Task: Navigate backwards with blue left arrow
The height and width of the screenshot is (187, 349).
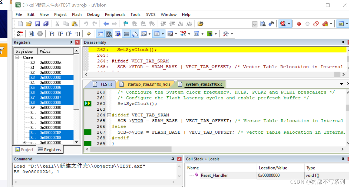Action: (106, 24)
